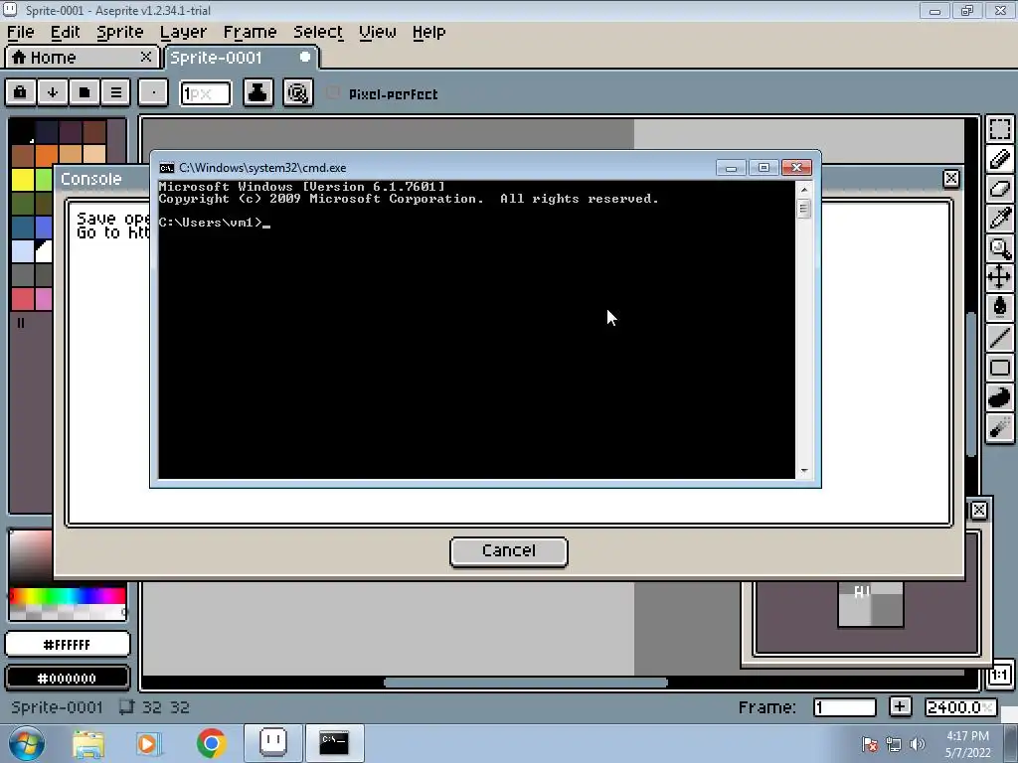Viewport: 1018px width, 763px height.
Task: Click the volume speaker tray icon
Action: click(x=918, y=744)
